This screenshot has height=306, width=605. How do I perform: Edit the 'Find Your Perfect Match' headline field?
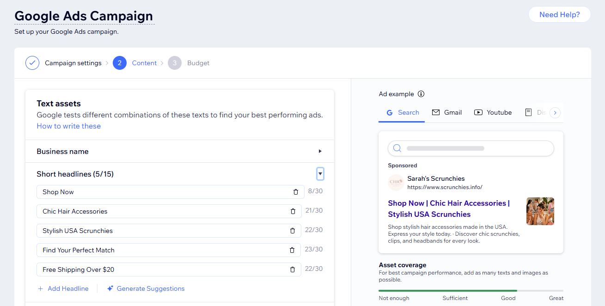point(168,250)
